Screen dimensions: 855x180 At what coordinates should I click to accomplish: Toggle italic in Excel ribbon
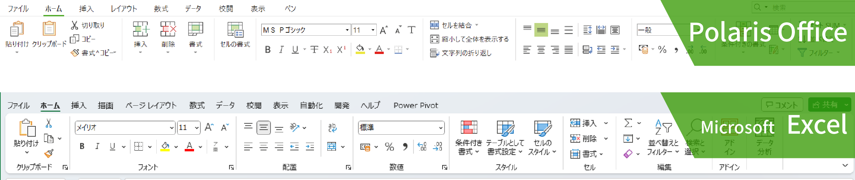[x=97, y=146]
